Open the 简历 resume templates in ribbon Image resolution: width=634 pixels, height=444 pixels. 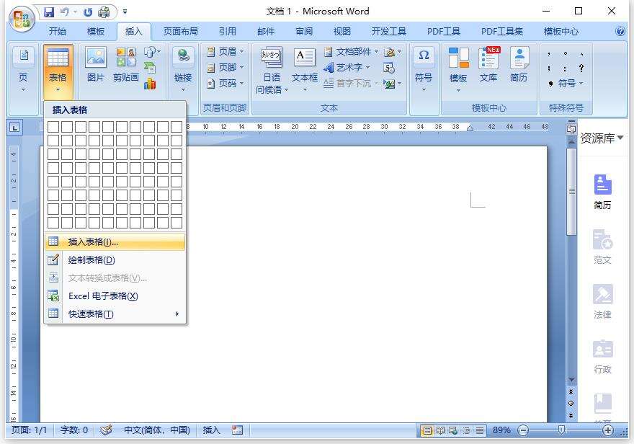(519, 65)
